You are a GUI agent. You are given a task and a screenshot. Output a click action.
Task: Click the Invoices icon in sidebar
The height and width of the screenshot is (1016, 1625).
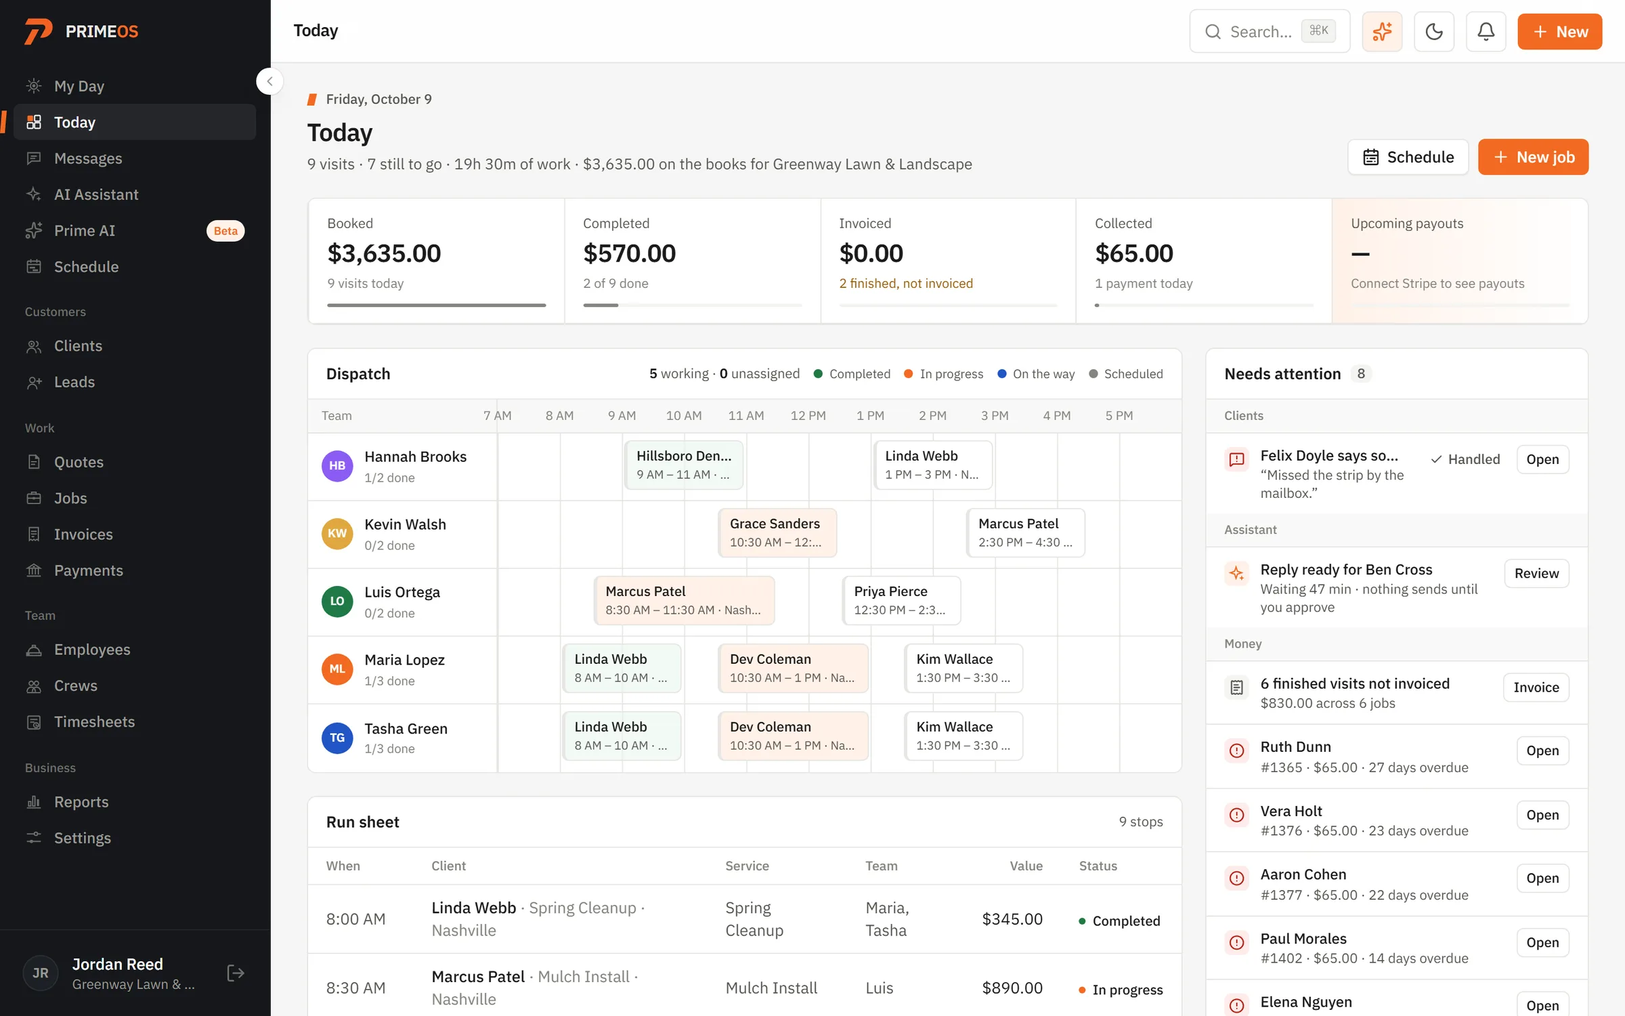[x=34, y=534]
